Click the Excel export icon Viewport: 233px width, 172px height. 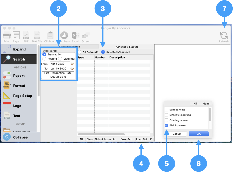75,36
